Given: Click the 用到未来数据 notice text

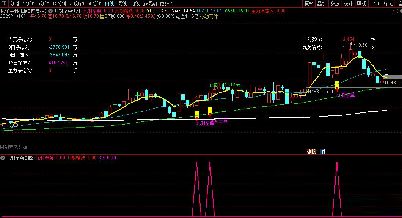Looking at the screenshot, I should [14, 147].
